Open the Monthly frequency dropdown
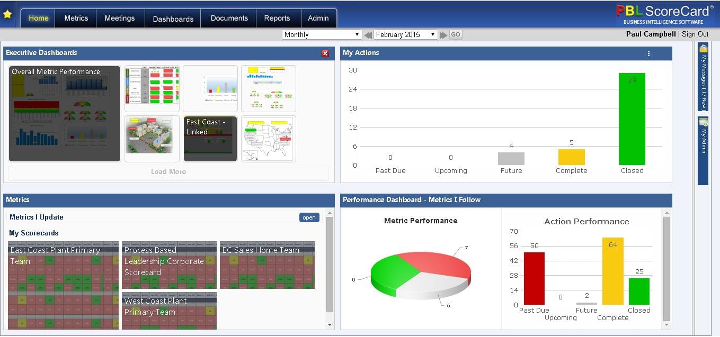 pyautogui.click(x=321, y=34)
